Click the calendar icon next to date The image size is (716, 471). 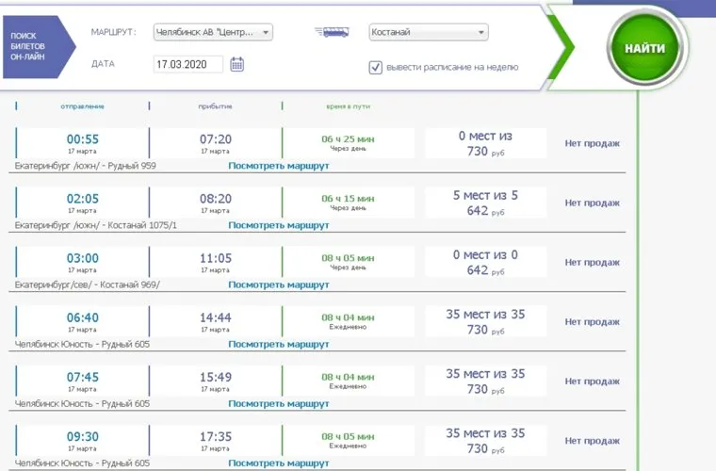(x=236, y=64)
